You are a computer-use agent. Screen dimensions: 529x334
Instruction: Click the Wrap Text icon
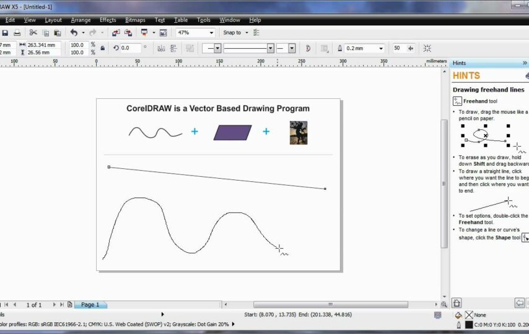[x=325, y=48]
